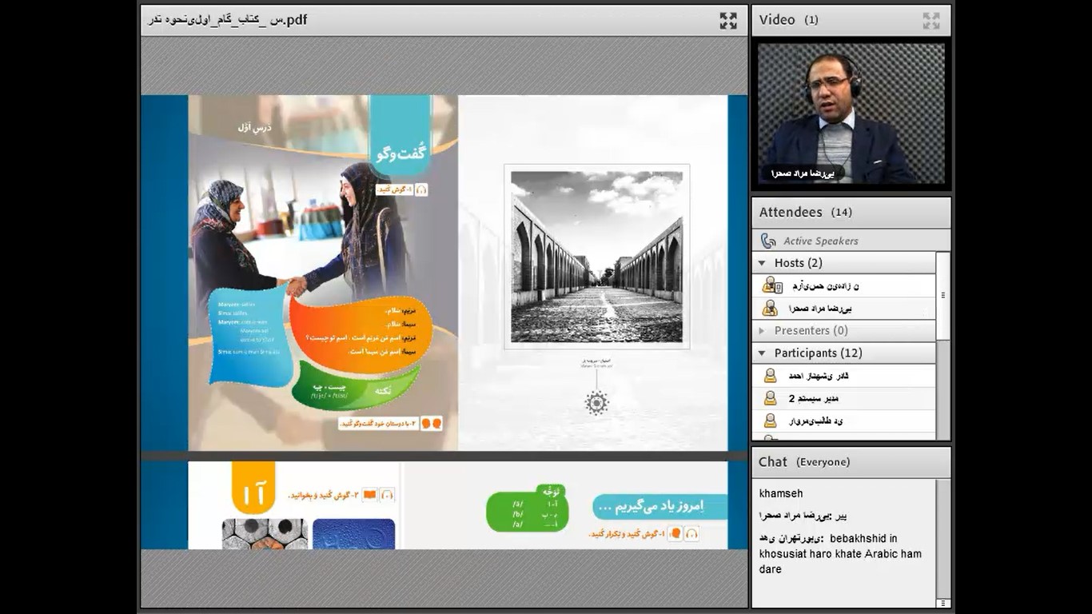Click the black-and-white courtyard photo in the PDF
The height and width of the screenshot is (614, 1092).
[596, 257]
